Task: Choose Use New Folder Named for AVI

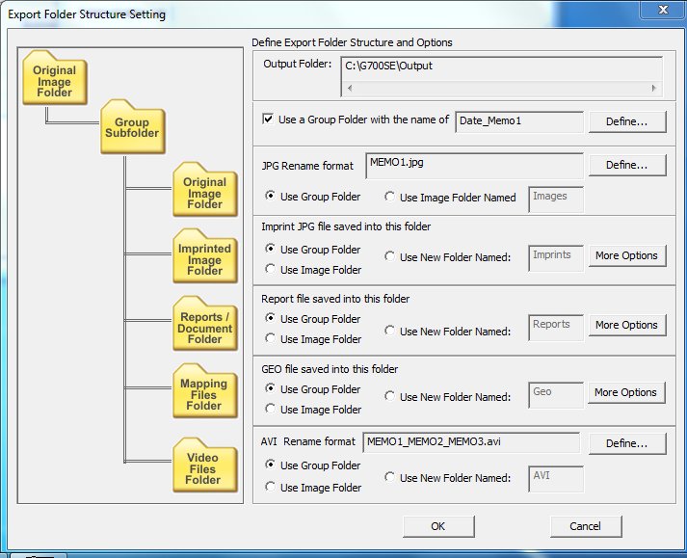Action: coord(389,477)
